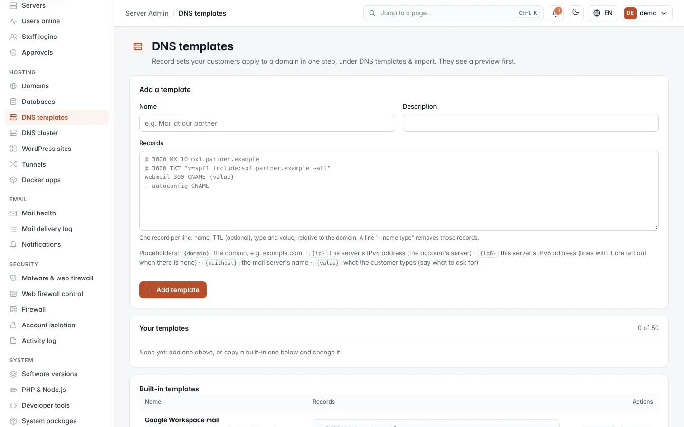
Task: Click the Software versions layers icon
Action: click(x=13, y=374)
